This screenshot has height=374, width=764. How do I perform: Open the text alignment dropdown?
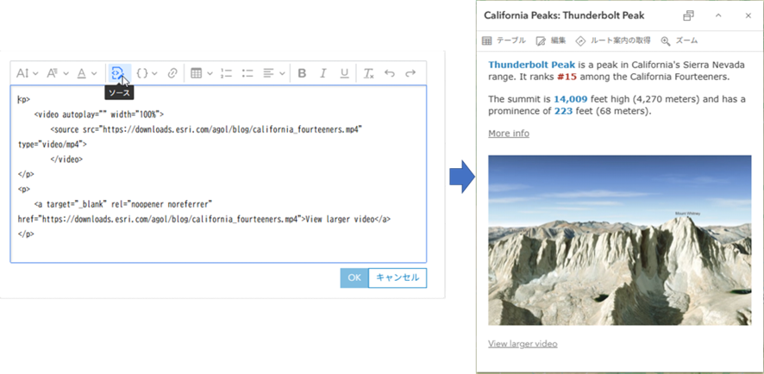point(274,73)
